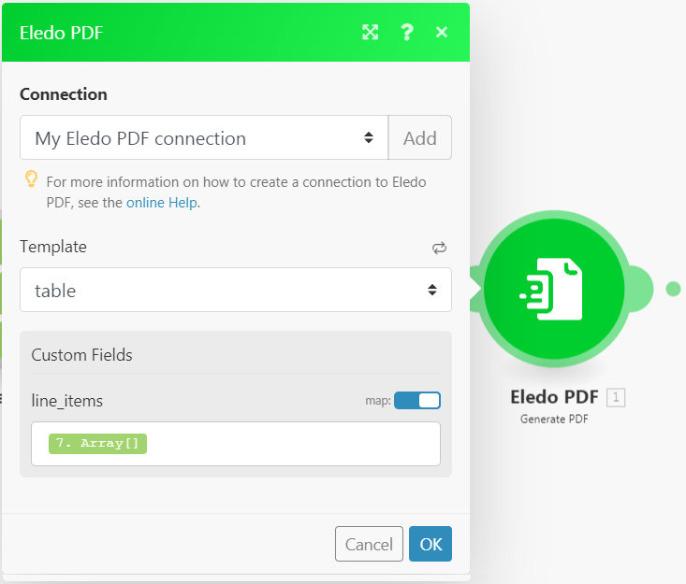Screen dimensions: 686x584
Task: Open help via the question mark icon
Action: coord(407,33)
